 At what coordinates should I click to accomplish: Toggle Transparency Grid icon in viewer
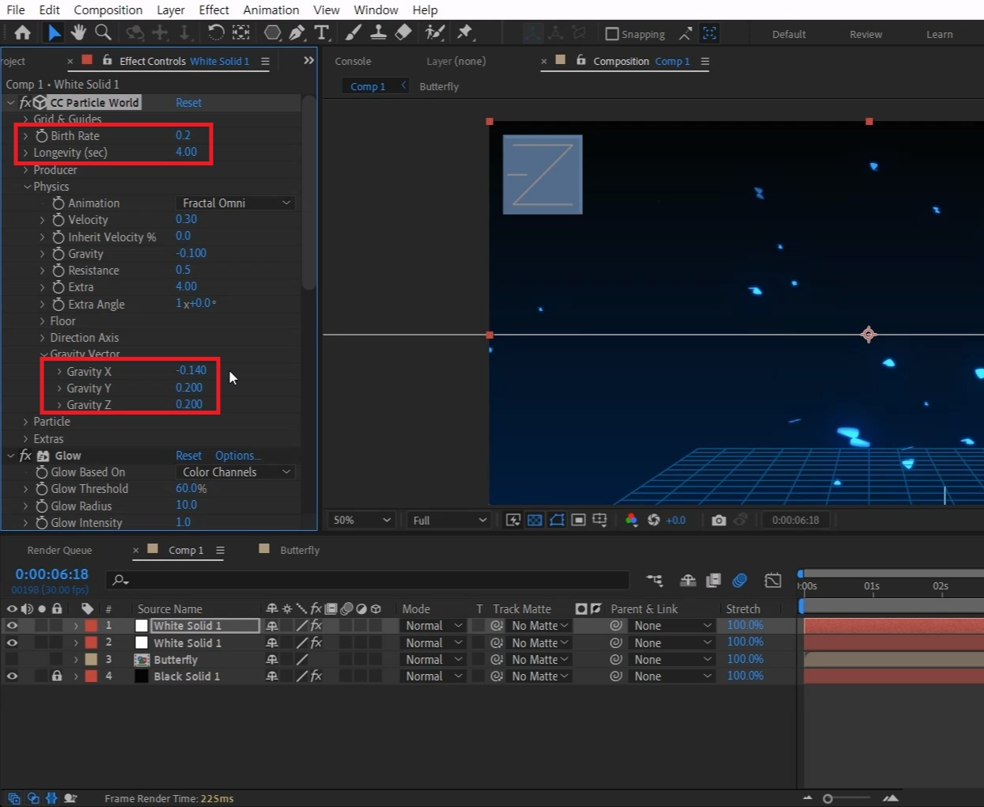point(535,520)
